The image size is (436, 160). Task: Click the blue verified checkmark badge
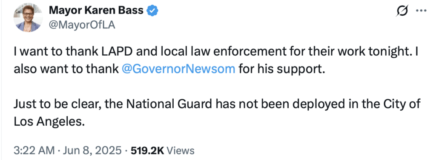[x=152, y=11]
